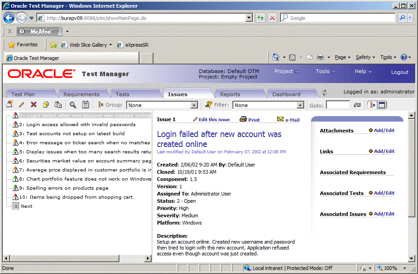The height and width of the screenshot is (274, 418).
Task: Click the RSS feeds icon
Action: [x=292, y=57]
